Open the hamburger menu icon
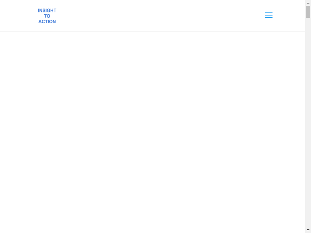The image size is (311, 233). click(x=269, y=15)
